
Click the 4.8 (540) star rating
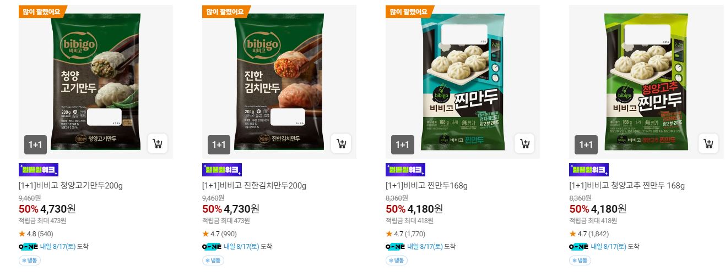(36, 234)
